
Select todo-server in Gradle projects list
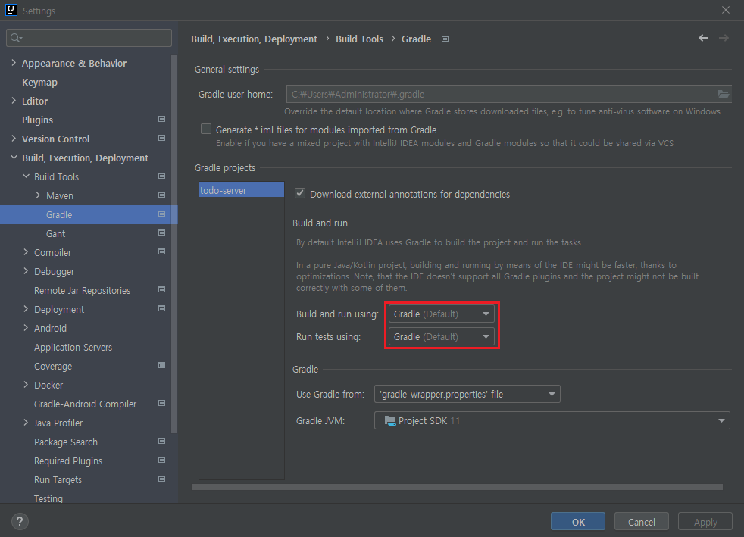(x=242, y=190)
